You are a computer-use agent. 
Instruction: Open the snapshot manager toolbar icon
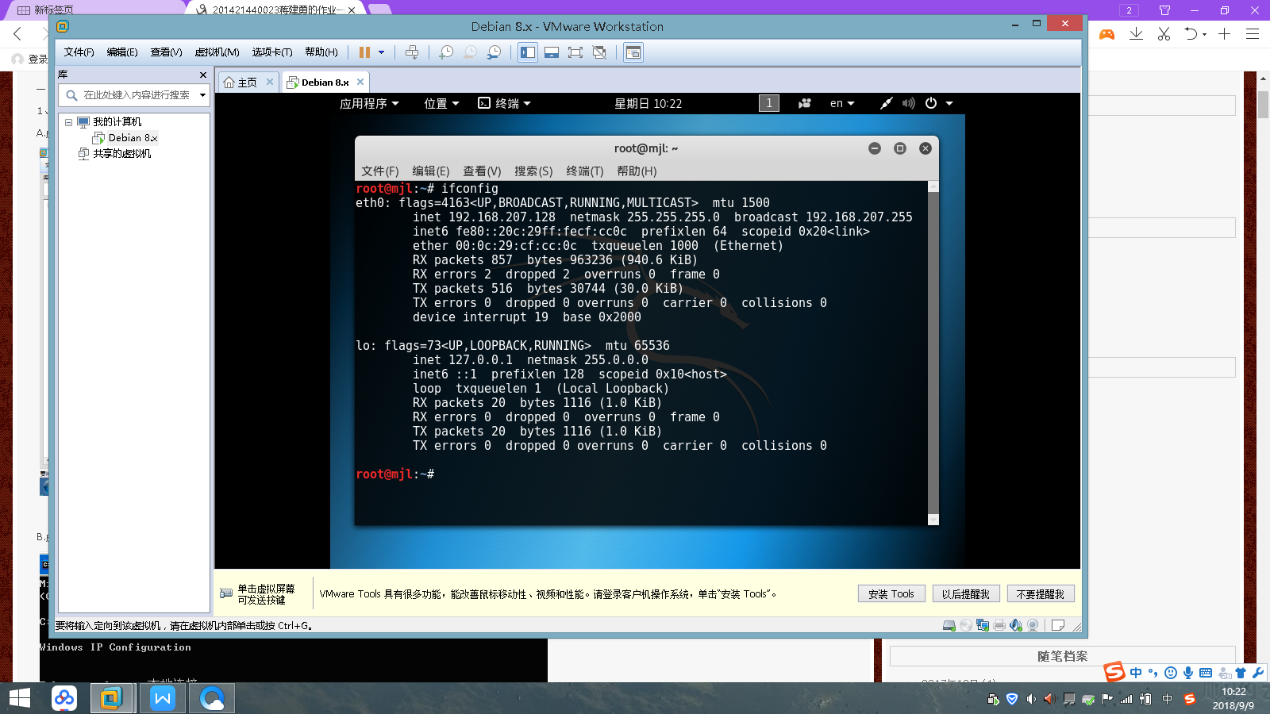point(494,52)
